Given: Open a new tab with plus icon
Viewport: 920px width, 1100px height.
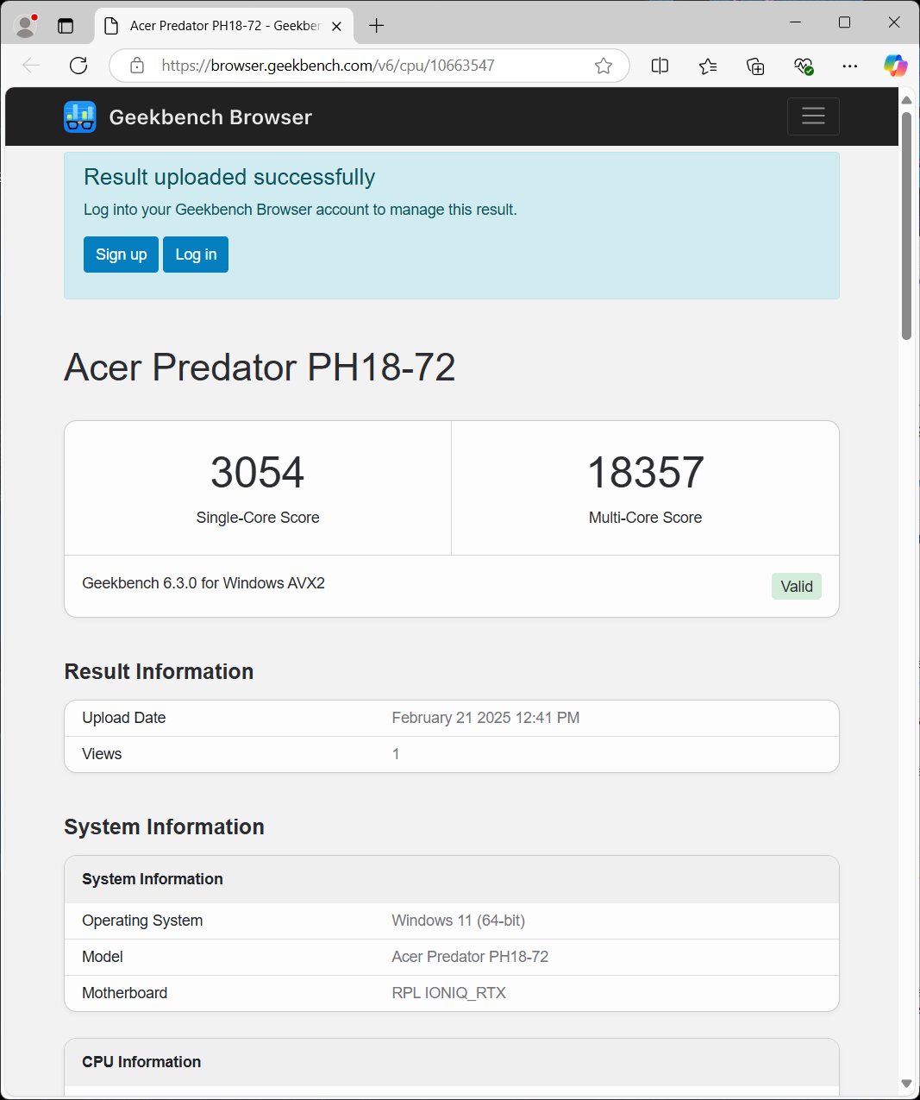Looking at the screenshot, I should (x=377, y=26).
